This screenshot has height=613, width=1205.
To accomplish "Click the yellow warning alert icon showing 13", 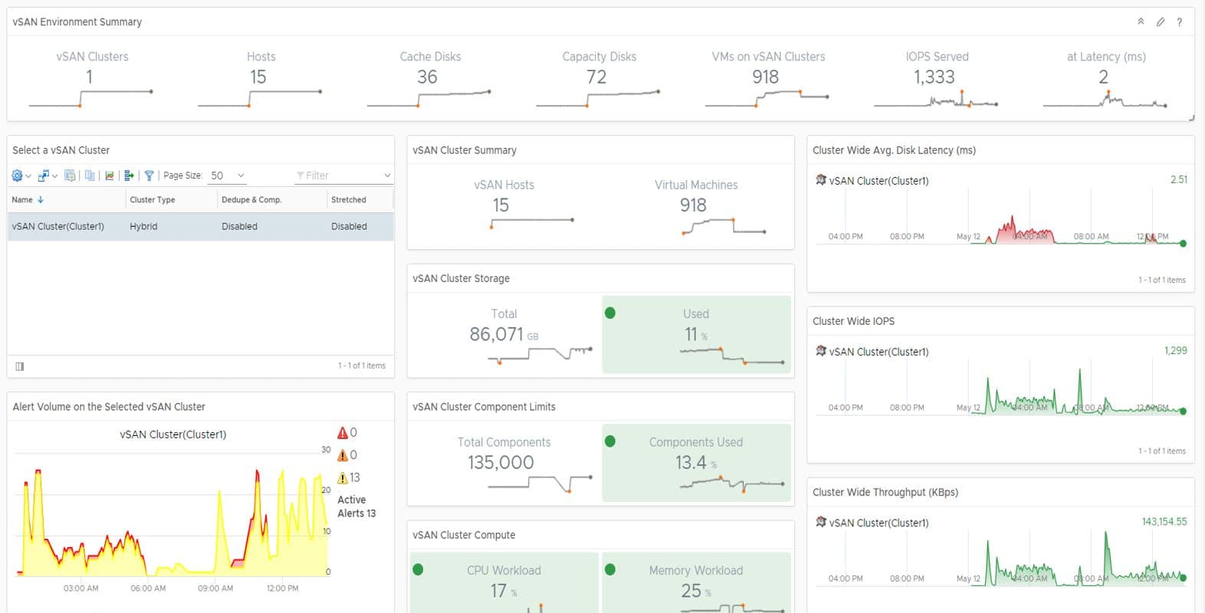I will tap(343, 477).
